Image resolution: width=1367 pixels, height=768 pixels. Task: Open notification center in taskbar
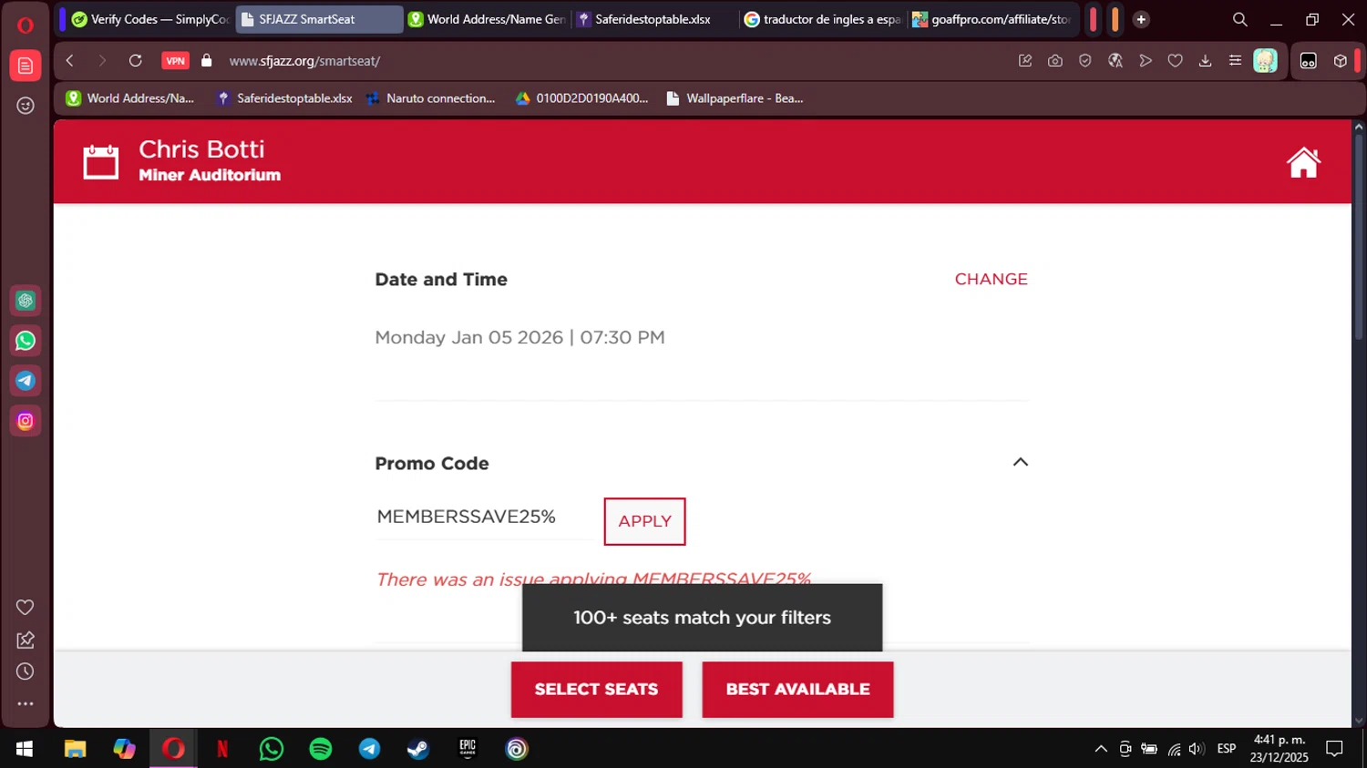click(1334, 749)
